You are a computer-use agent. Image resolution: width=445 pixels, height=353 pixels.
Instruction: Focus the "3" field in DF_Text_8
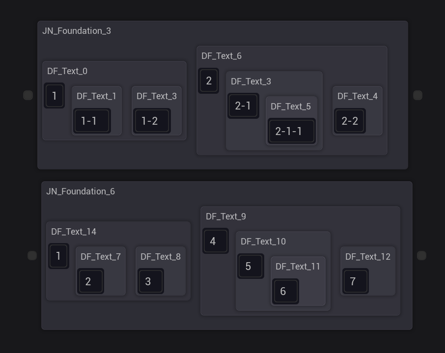click(x=150, y=281)
